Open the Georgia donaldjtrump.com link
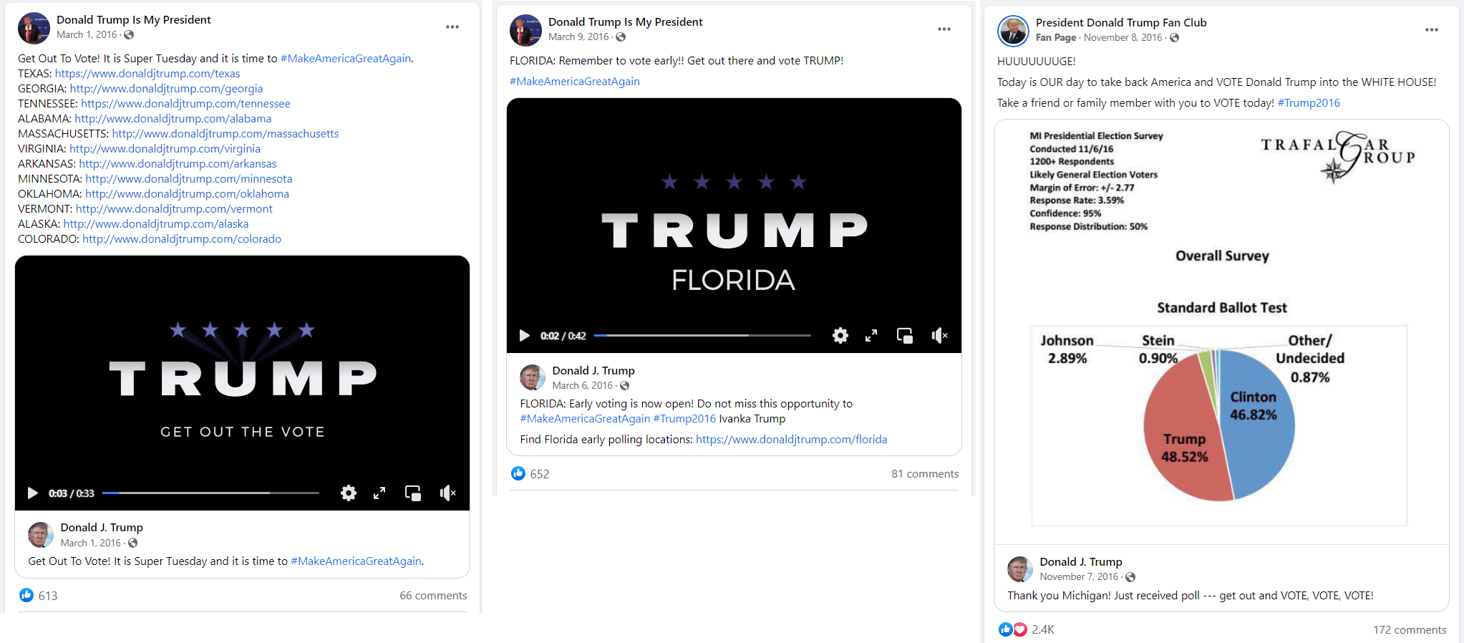This screenshot has height=643, width=1464. [x=166, y=89]
